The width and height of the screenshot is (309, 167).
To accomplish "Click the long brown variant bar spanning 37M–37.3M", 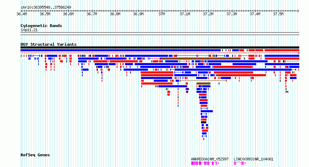I will [201, 59].
